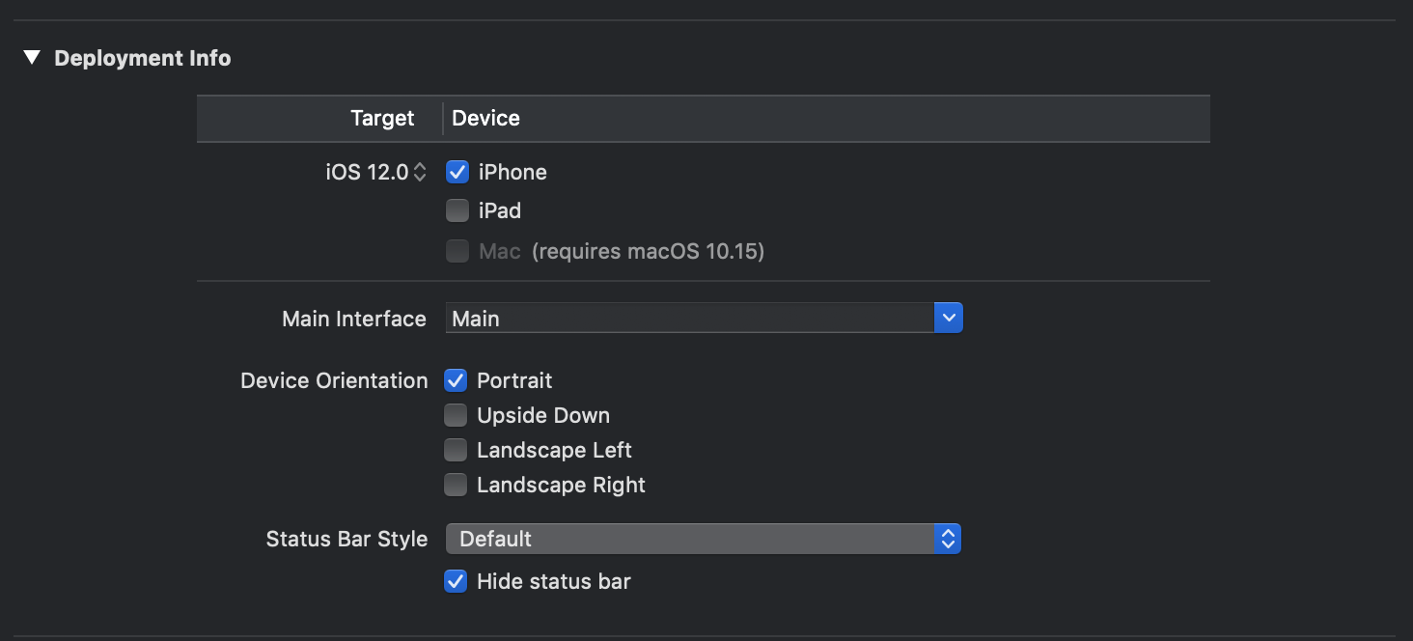Open the Main Interface dropdown chevron
This screenshot has width=1413, height=641.
(949, 318)
